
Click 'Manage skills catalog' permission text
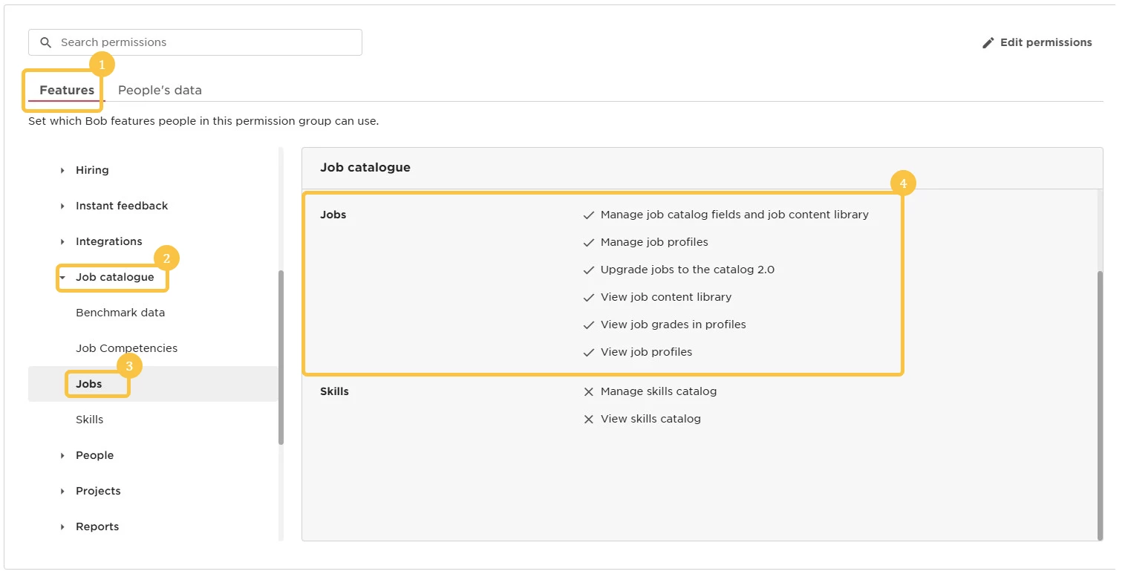[659, 391]
